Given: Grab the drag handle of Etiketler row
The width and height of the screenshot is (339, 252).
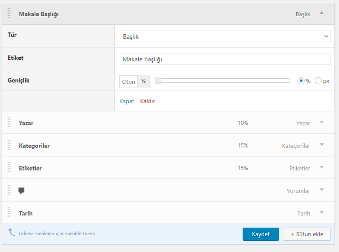Looking at the screenshot, I should pyautogui.click(x=9, y=167).
